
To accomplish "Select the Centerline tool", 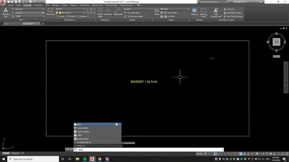I will pyautogui.click(x=108, y=12).
